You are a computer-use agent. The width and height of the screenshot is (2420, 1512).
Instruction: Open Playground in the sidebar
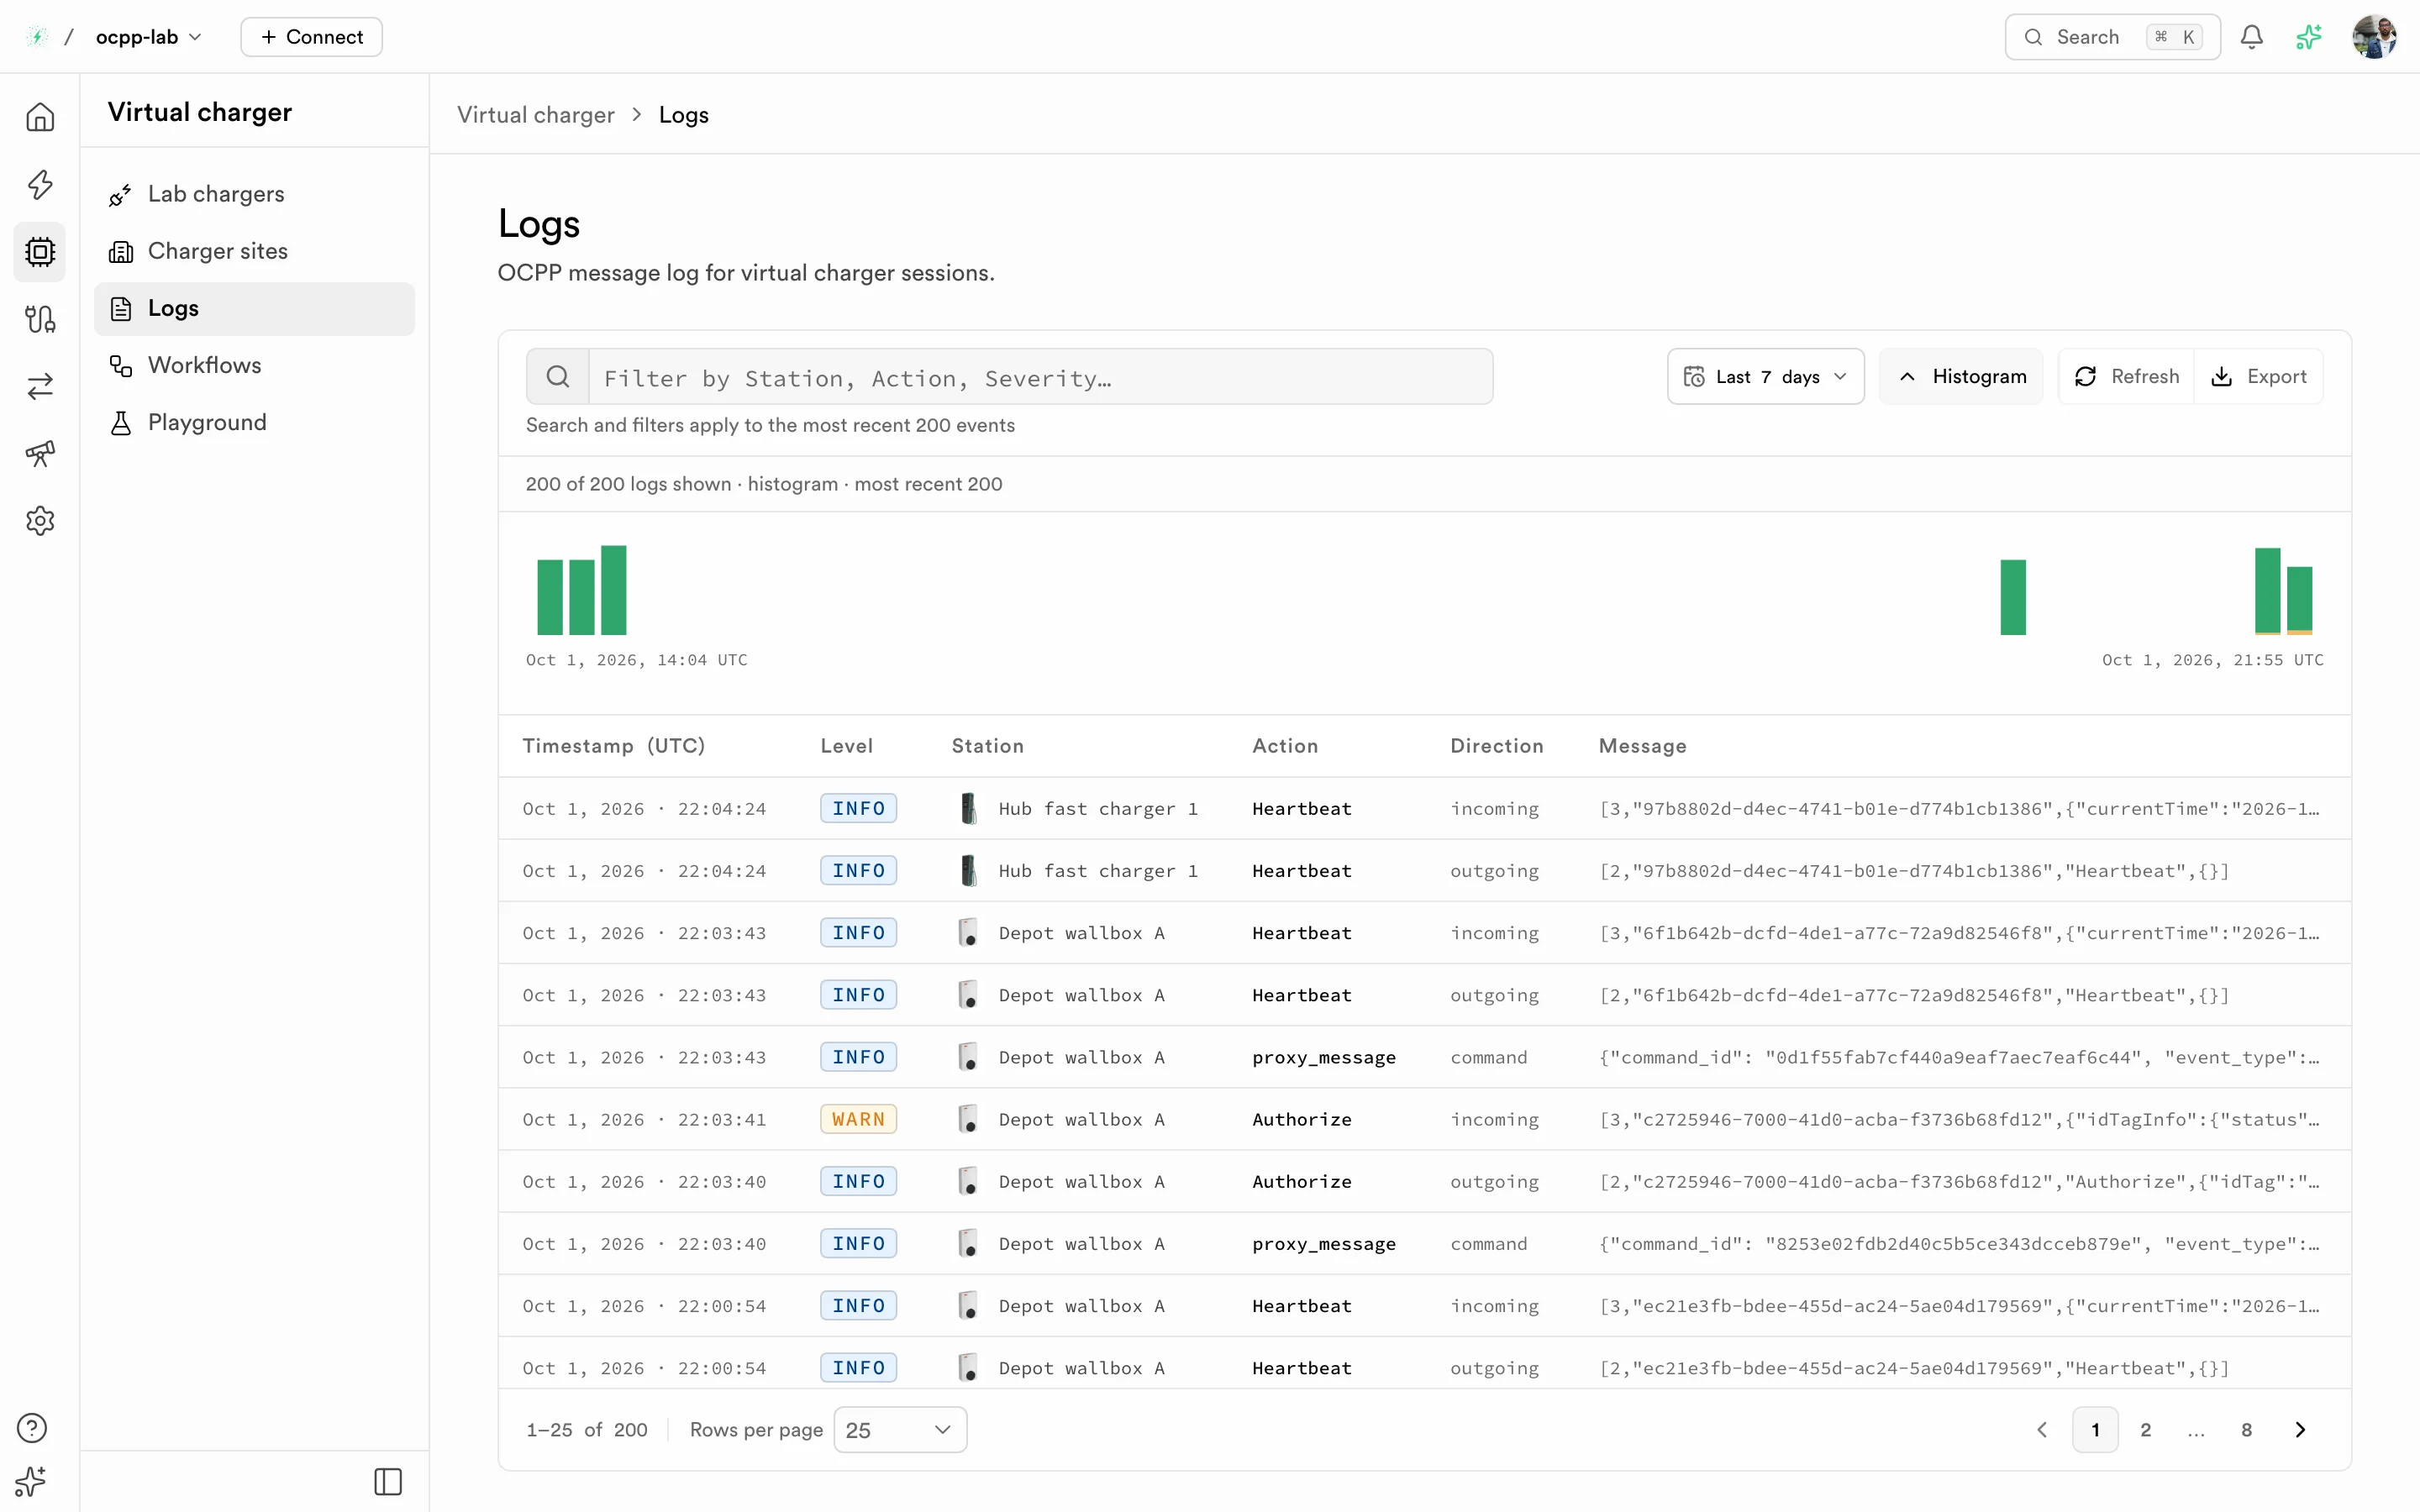[x=254, y=422]
